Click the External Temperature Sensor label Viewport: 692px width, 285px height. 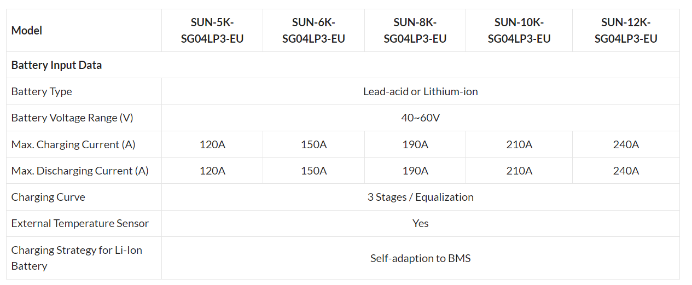tap(80, 223)
